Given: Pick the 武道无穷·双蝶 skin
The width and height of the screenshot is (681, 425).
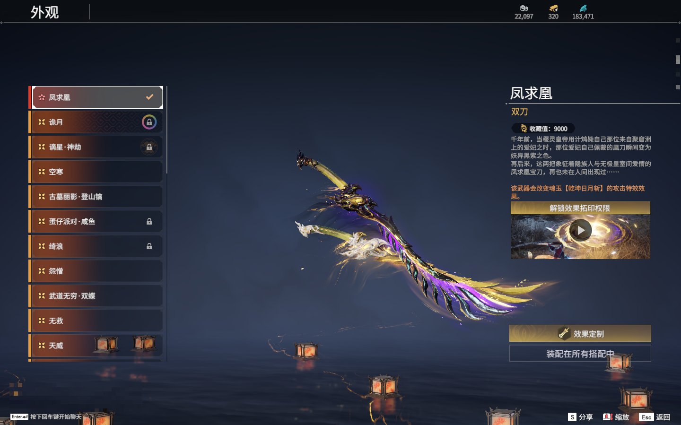Looking at the screenshot, I should tap(96, 296).
